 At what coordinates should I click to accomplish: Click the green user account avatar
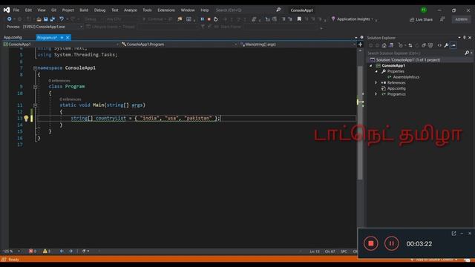[x=424, y=10]
